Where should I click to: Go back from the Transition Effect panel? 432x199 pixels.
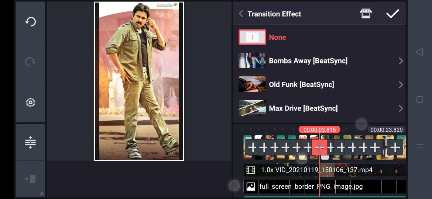[x=241, y=14]
